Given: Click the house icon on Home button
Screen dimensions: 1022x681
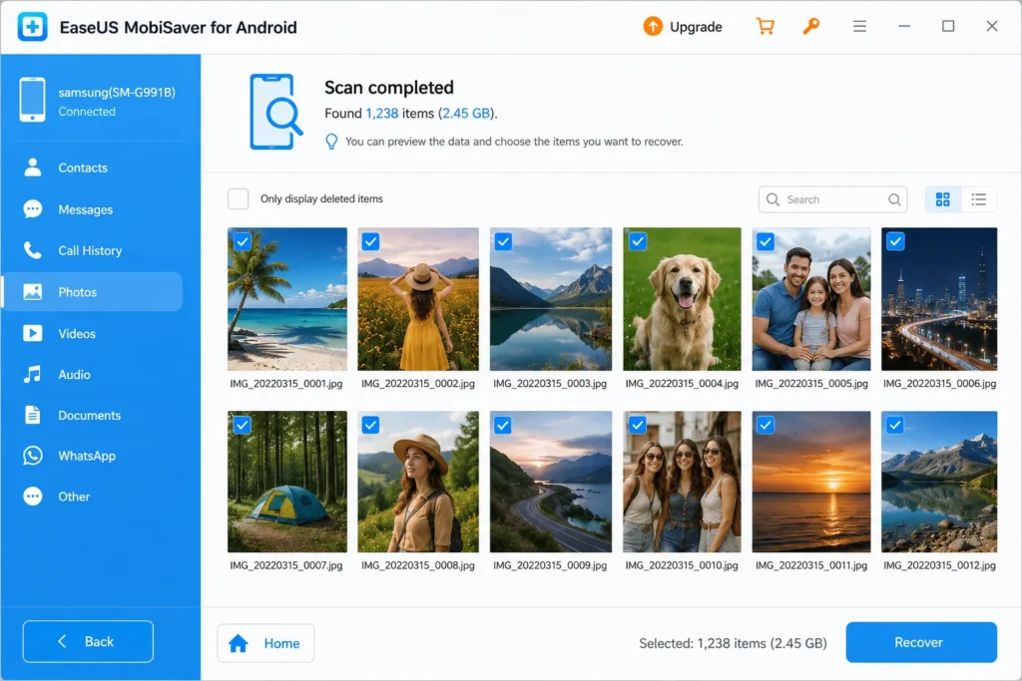Looking at the screenshot, I should click(x=239, y=643).
